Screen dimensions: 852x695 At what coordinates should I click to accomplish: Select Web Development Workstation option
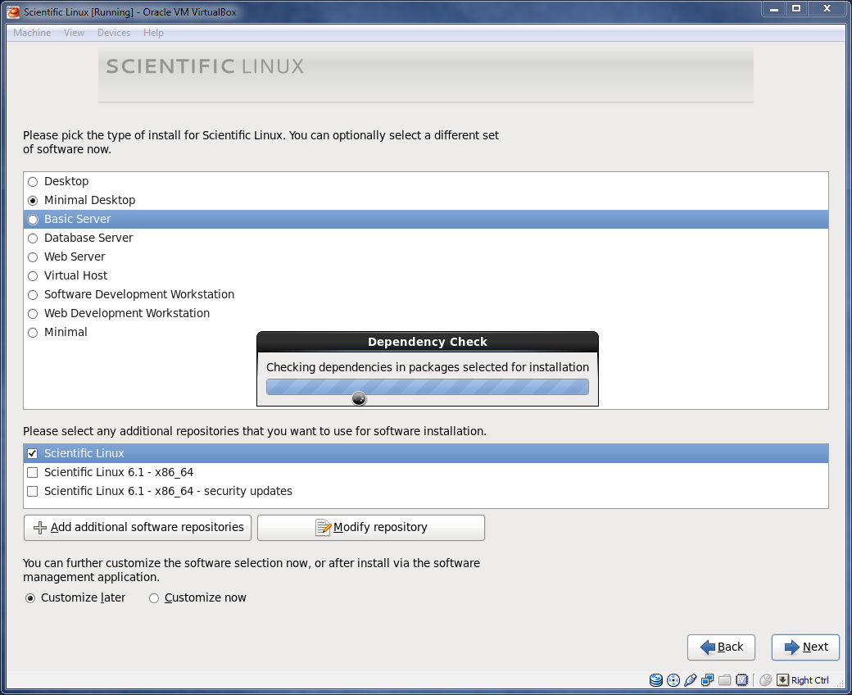(33, 314)
